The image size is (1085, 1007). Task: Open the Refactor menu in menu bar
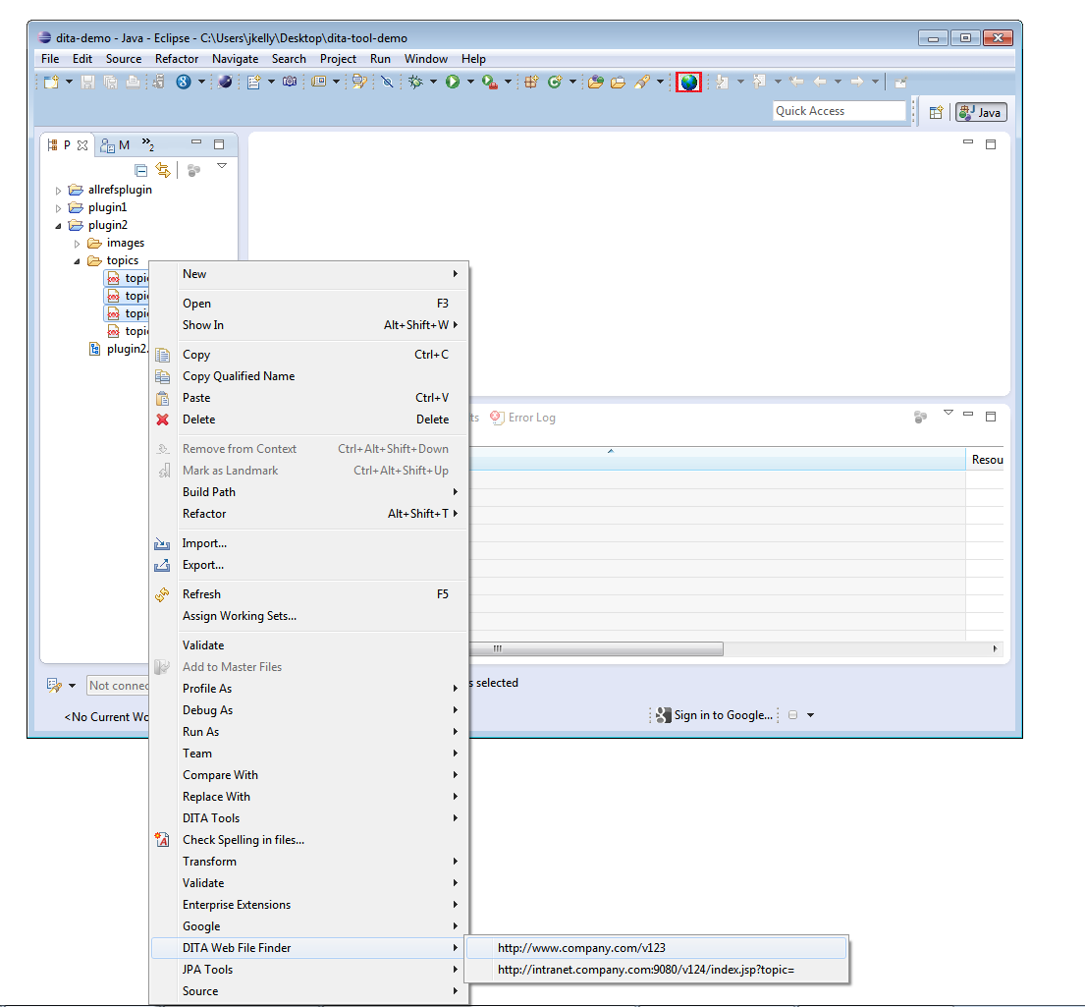tap(177, 59)
